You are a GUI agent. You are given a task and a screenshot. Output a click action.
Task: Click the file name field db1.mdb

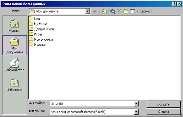click(x=92, y=104)
